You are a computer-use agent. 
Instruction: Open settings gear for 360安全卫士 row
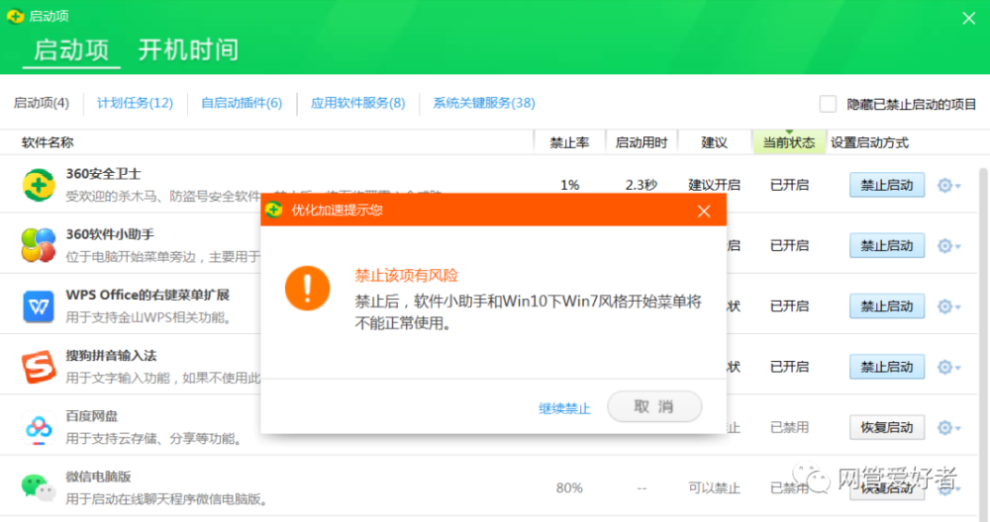947,185
